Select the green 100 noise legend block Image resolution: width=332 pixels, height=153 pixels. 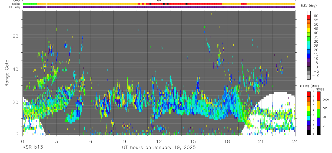[x=319, y=113]
